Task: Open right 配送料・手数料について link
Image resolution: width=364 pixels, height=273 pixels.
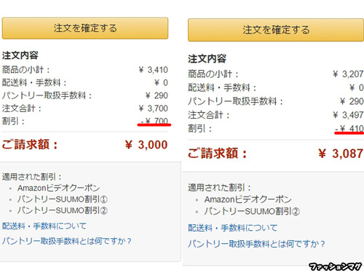Action: [x=232, y=228]
